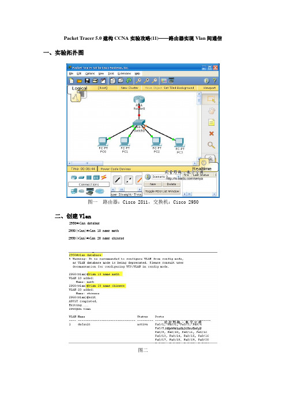The image size is (286, 405).
Task: Click the Viewport button
Action: (209, 88)
